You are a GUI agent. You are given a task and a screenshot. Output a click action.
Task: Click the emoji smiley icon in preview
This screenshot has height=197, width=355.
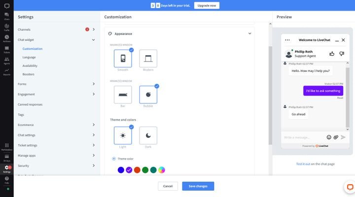tap(329, 137)
